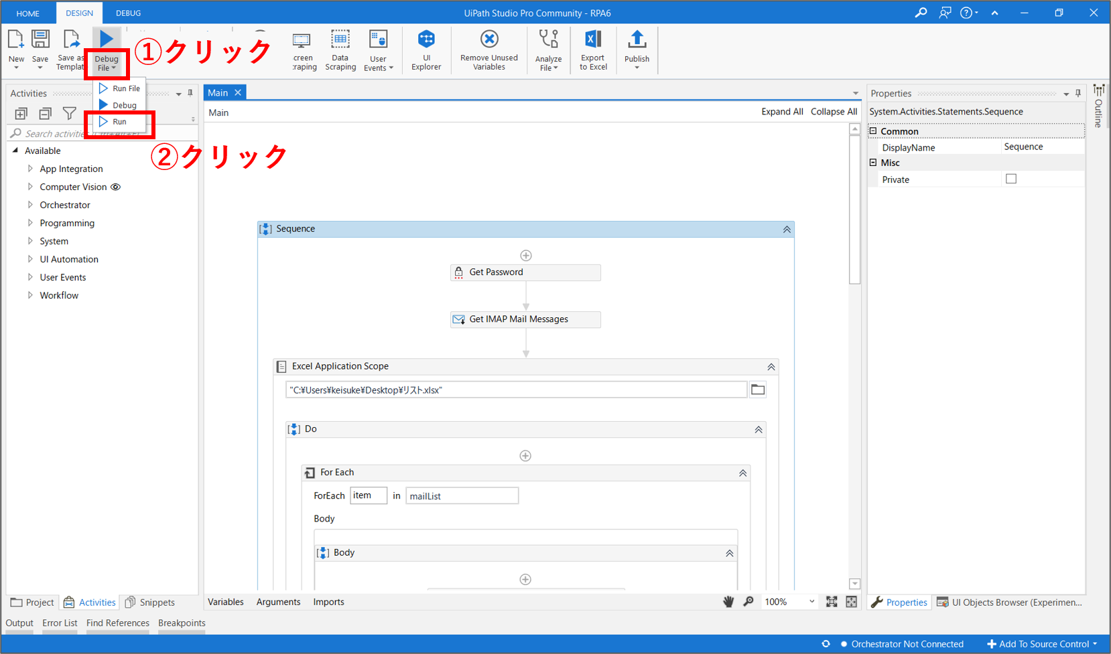Toggle Computer Vision eye icon
This screenshot has width=1111, height=654.
coord(116,187)
